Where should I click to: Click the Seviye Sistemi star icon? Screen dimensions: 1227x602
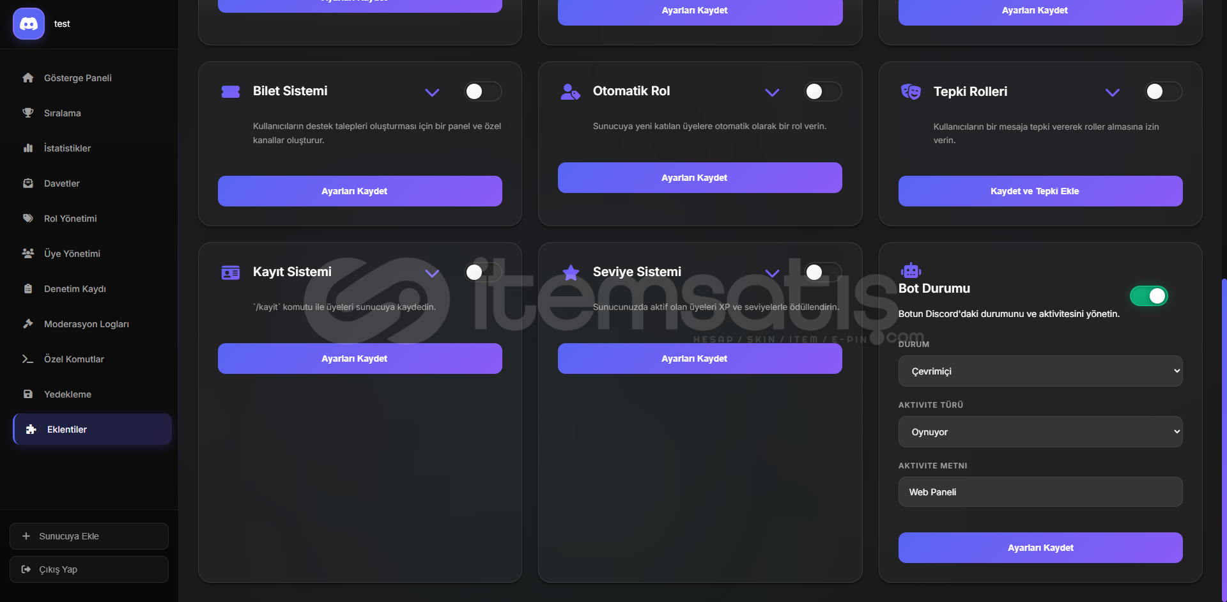571,273
